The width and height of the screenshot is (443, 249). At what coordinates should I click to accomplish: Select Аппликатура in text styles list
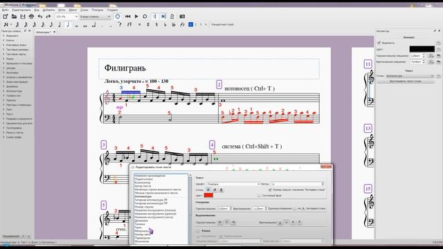tap(143, 196)
